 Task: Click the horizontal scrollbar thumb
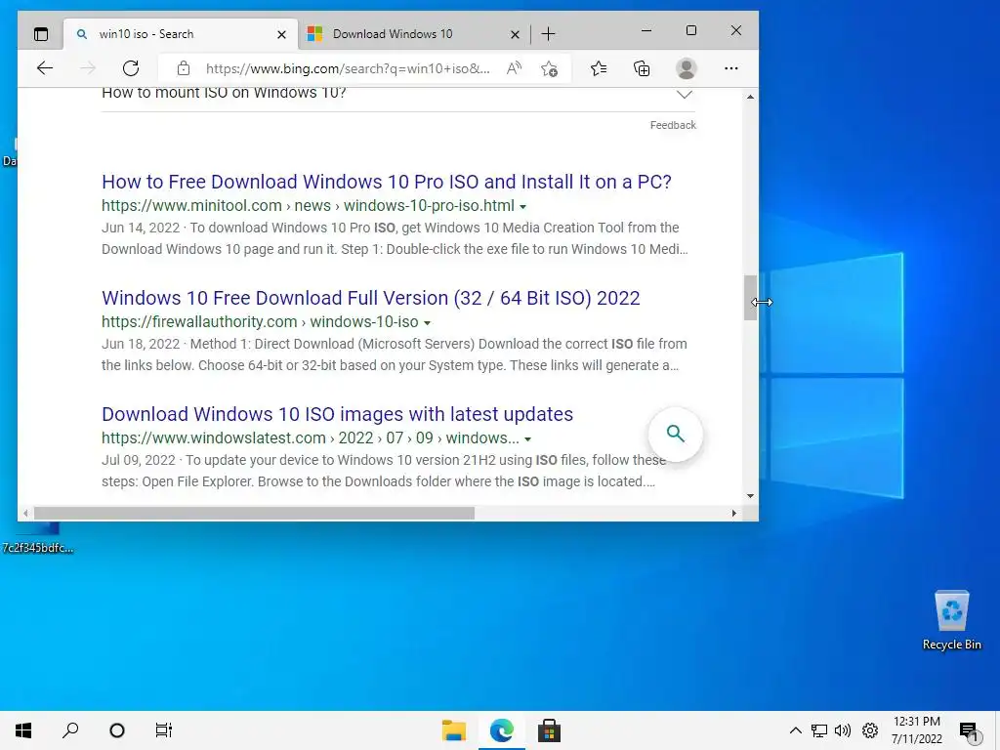click(255, 513)
